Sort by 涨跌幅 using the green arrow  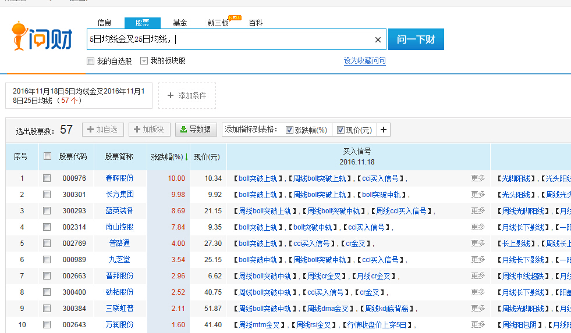(186, 157)
